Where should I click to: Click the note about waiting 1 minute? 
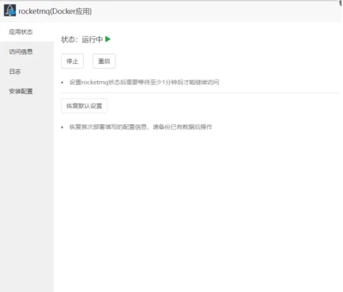point(144,82)
